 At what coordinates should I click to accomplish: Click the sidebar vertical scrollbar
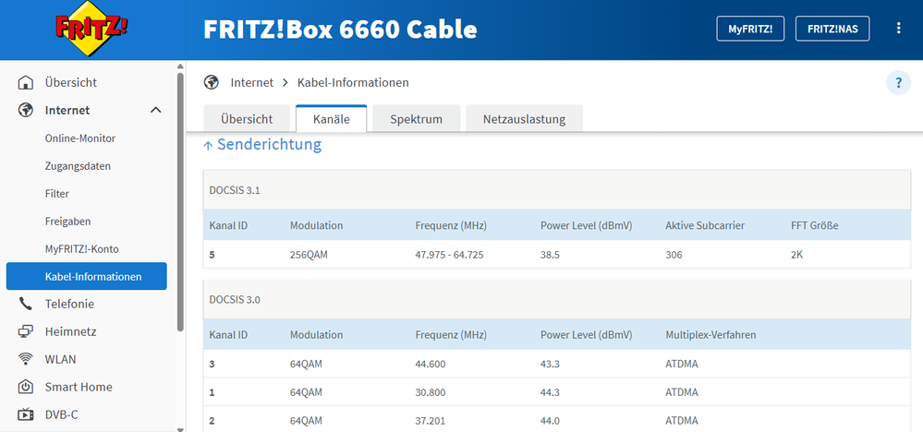pos(180,203)
